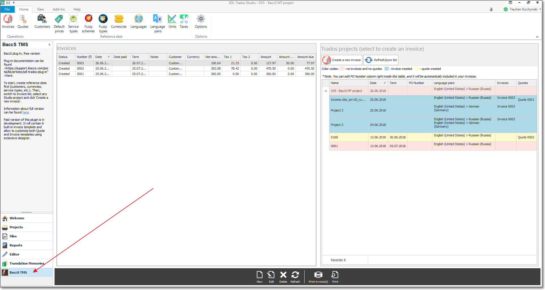545x290 pixels.
Task: Open Fuzzy schemes
Action: (x=88, y=24)
